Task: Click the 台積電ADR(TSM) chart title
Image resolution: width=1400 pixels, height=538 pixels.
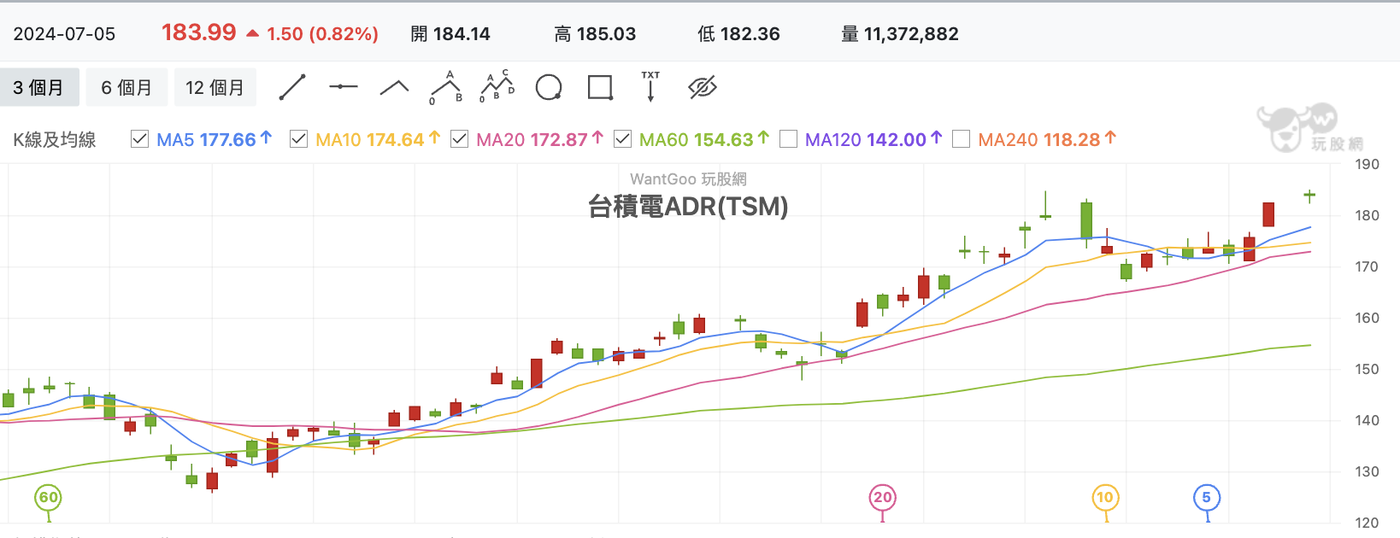Action: (x=688, y=207)
